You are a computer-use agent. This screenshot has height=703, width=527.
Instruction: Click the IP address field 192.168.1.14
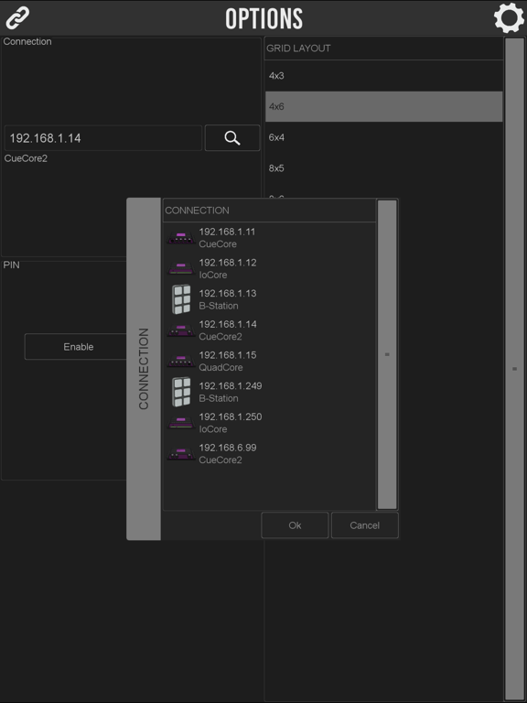coord(103,138)
